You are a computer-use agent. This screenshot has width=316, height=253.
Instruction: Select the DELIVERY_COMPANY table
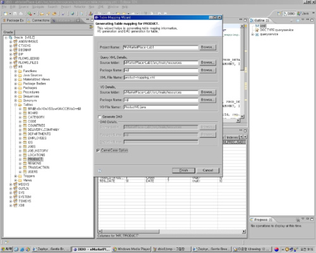tap(44, 130)
